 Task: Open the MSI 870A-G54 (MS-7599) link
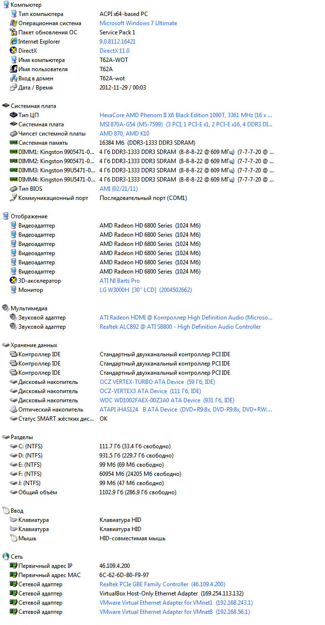(186, 124)
